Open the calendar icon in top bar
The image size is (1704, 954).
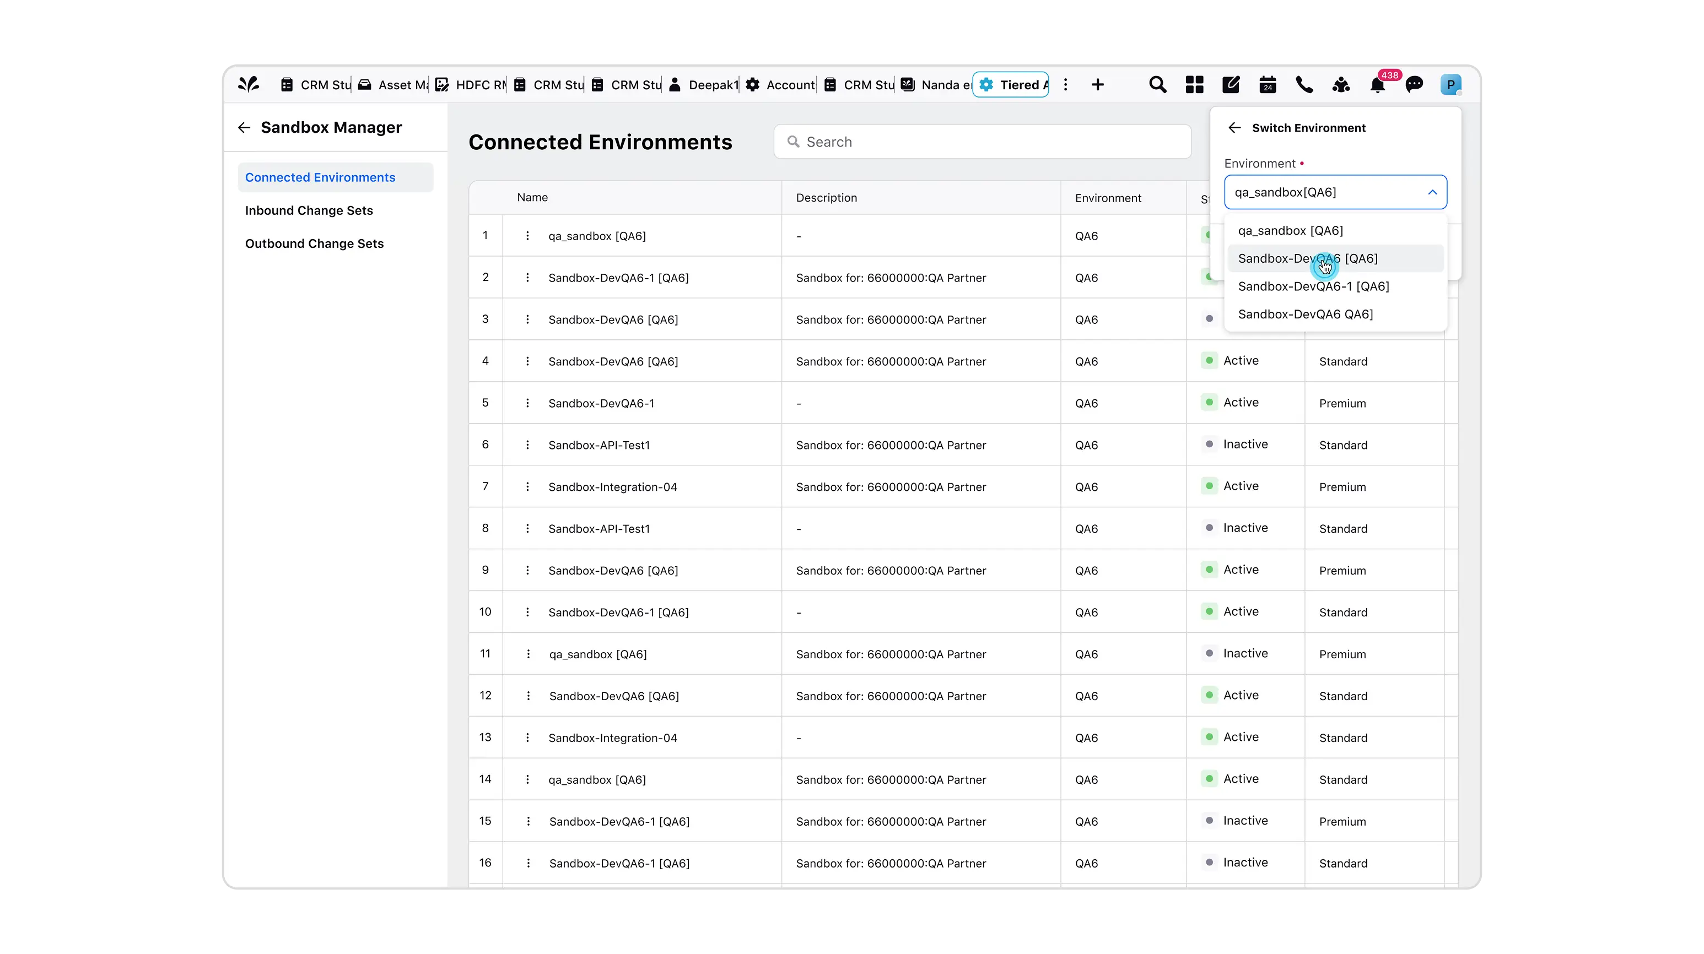pos(1268,85)
